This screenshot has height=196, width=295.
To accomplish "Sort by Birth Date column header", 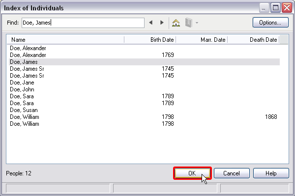I will tap(150, 40).
